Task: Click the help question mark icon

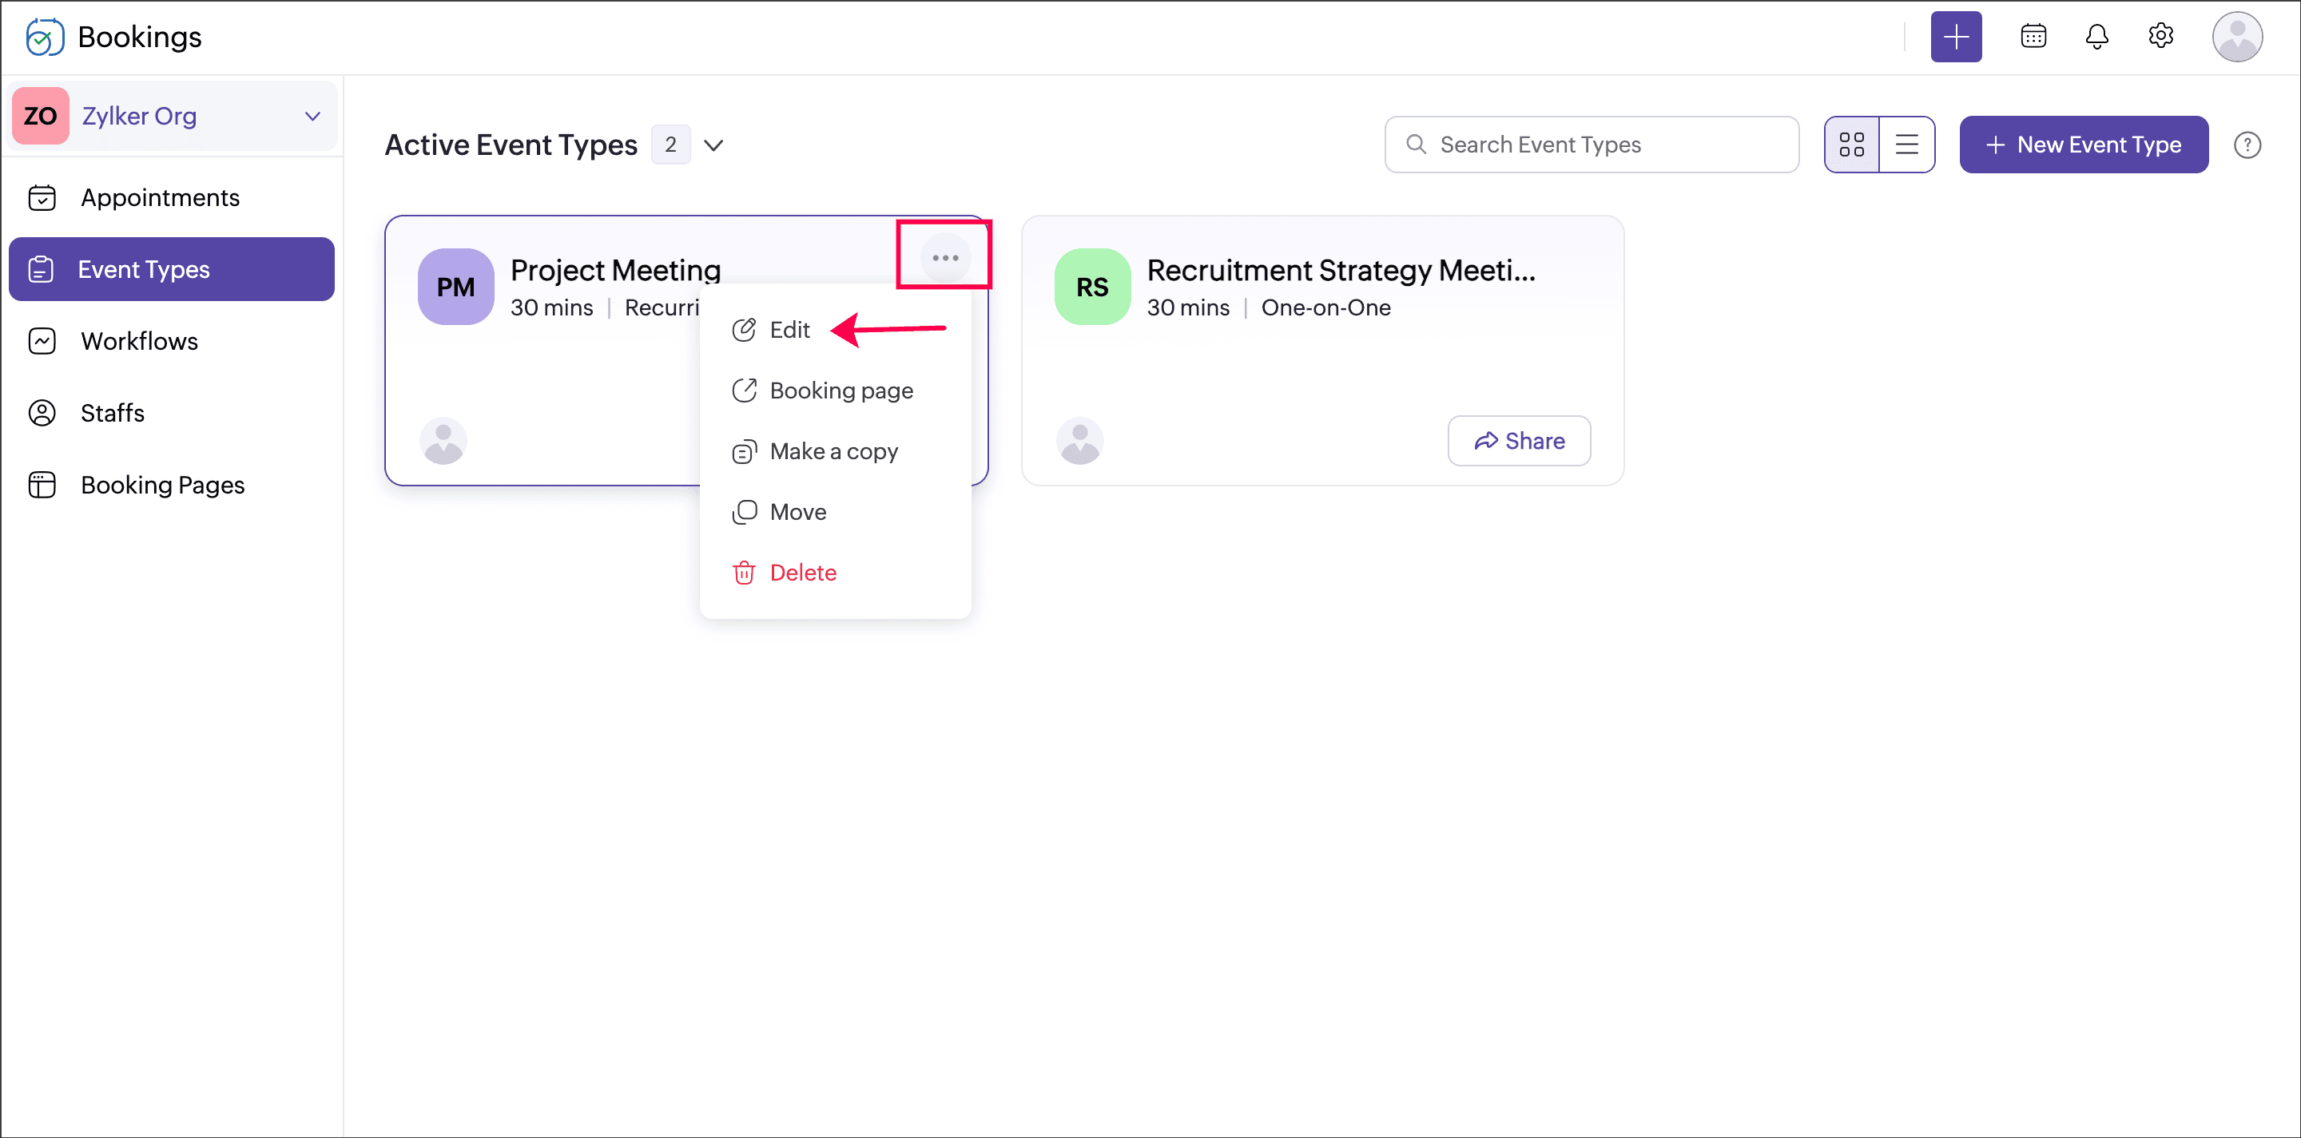Action: (x=2247, y=145)
